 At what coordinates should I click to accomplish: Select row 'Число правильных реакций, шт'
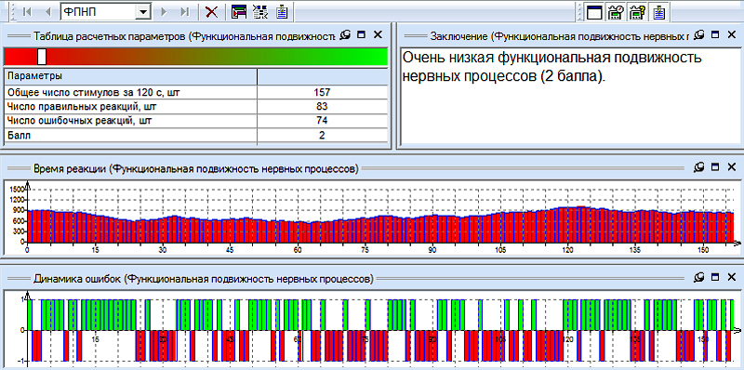point(196,106)
